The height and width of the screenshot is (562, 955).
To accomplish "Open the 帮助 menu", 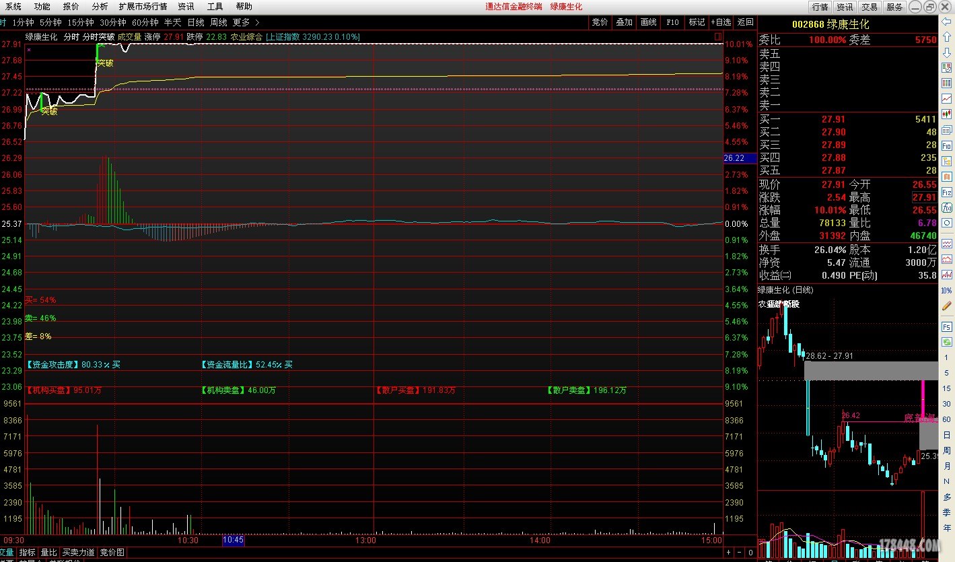I will tap(244, 7).
